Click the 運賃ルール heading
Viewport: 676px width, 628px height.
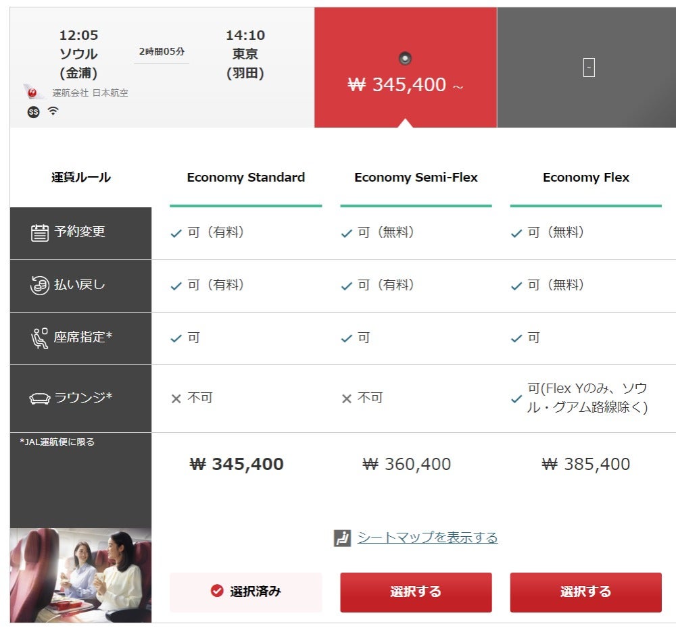coord(80,178)
